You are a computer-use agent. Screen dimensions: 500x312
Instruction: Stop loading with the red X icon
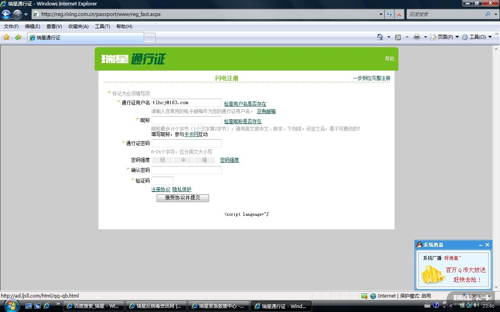pyautogui.click(x=399, y=14)
